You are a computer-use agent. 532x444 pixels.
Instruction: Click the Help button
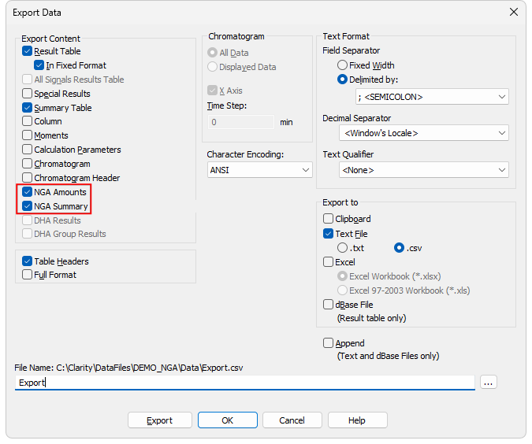tap(357, 420)
